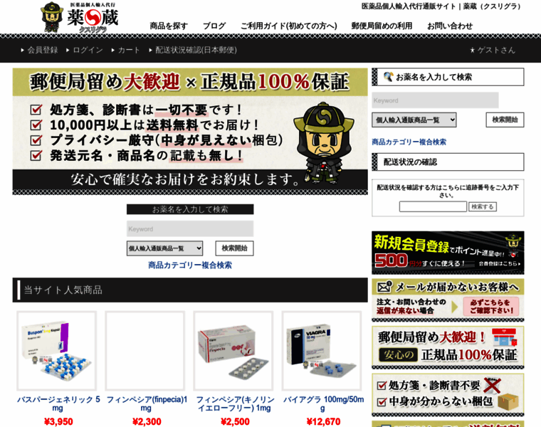Image resolution: width=541 pixels, height=427 pixels.
Task: Click the post office icon in the 郵便局留め banner
Action: coord(505,337)
